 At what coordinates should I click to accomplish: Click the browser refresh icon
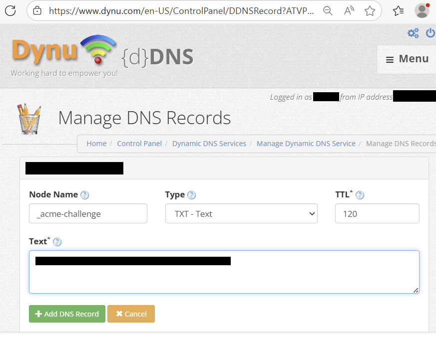tap(10, 10)
